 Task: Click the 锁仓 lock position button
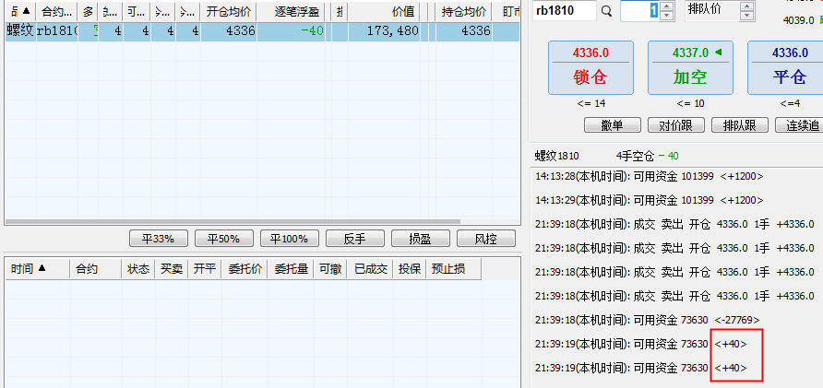coord(590,67)
